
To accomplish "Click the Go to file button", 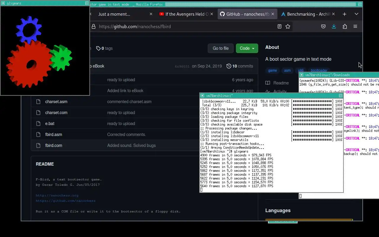I will pos(221,48).
